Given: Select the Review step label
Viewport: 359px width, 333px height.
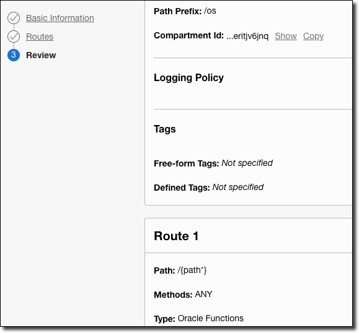Looking at the screenshot, I should 41,55.
